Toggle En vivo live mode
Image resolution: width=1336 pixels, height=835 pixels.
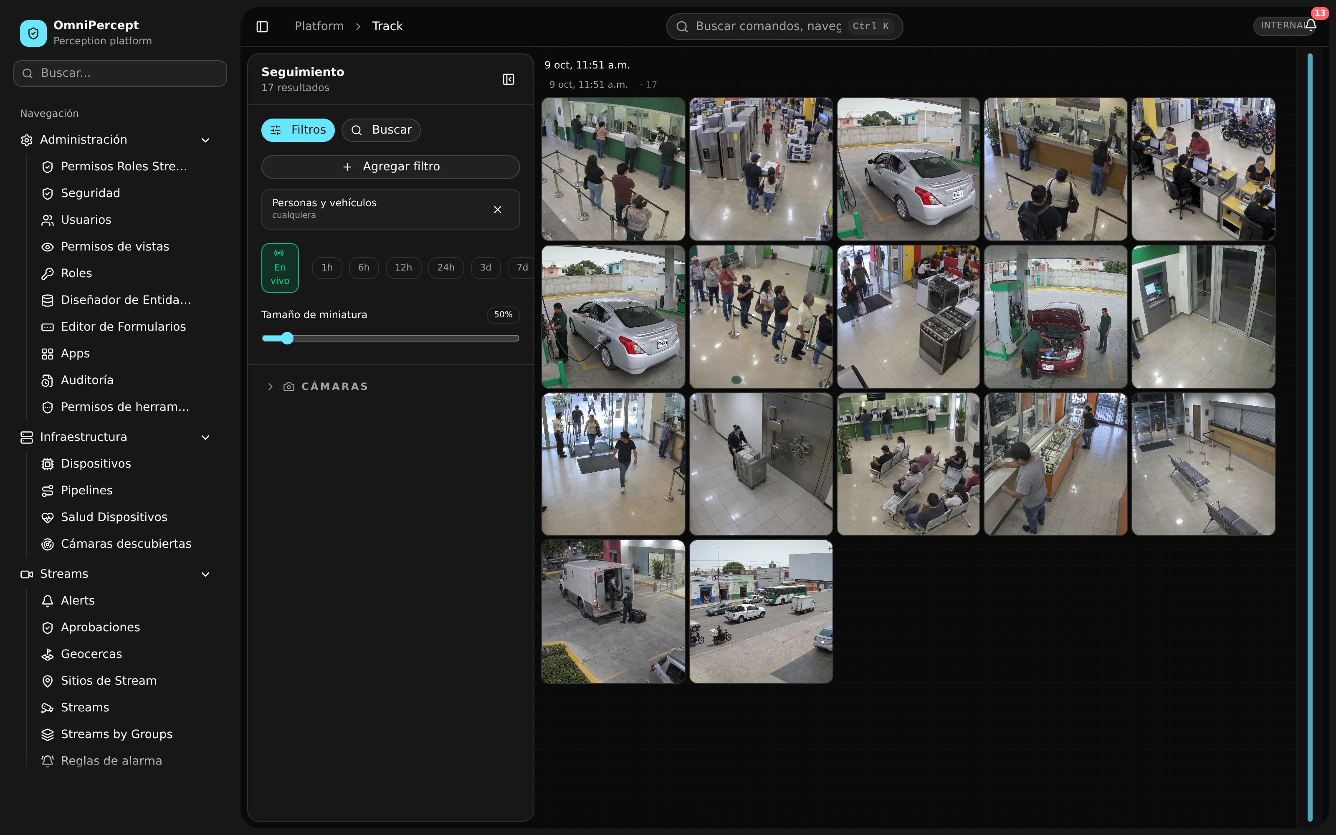click(x=280, y=268)
